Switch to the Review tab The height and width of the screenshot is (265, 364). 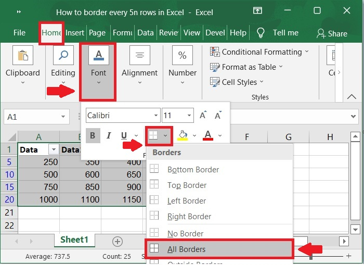[x=168, y=33]
